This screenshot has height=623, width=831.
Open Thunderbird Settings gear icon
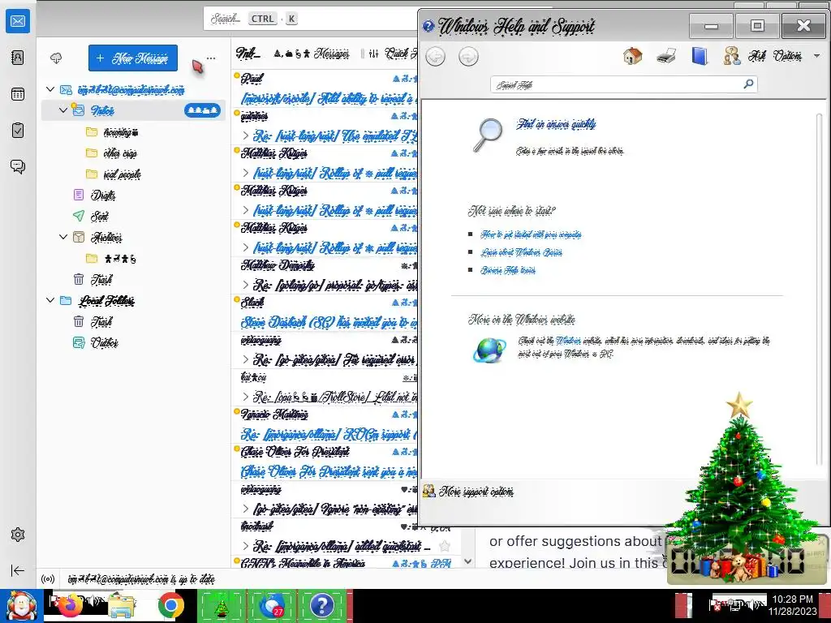[x=18, y=535]
